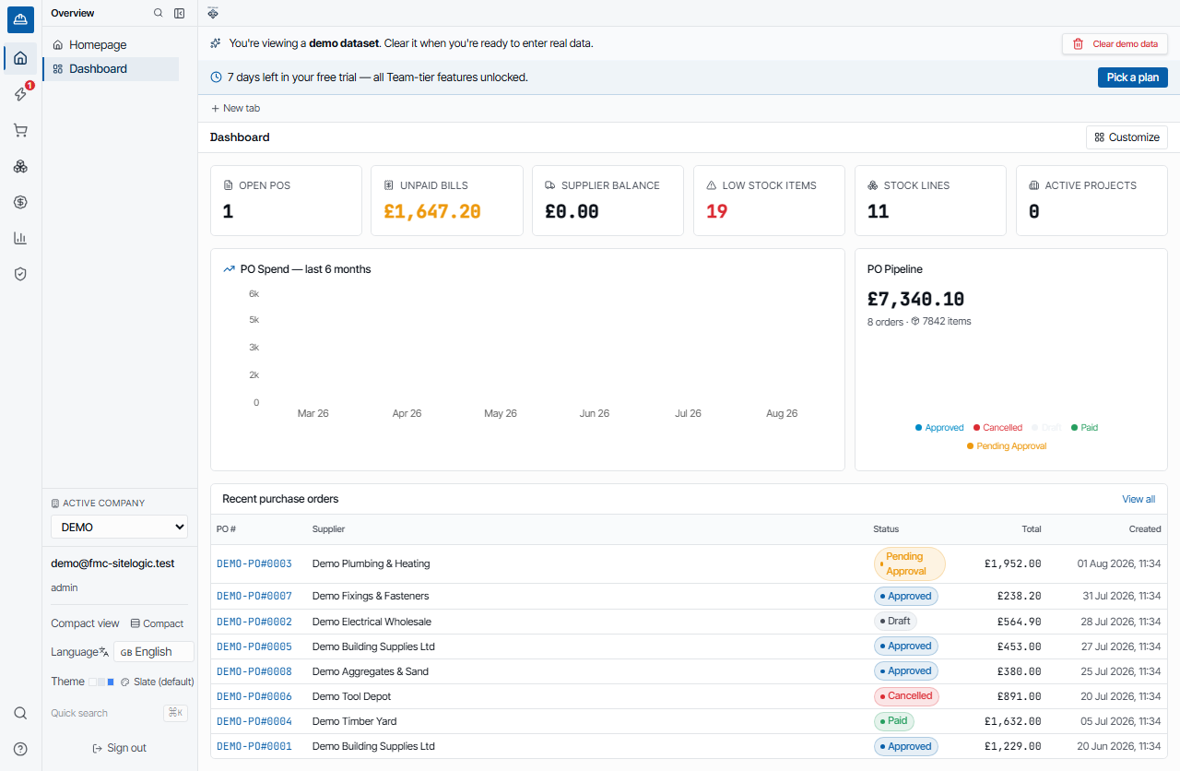Click the Open POs document icon

click(228, 185)
